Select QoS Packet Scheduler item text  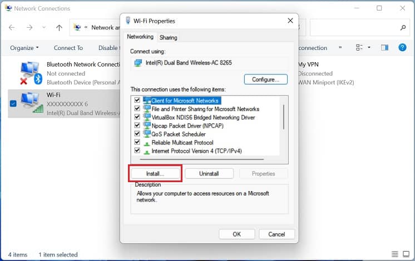pyautogui.click(x=179, y=134)
